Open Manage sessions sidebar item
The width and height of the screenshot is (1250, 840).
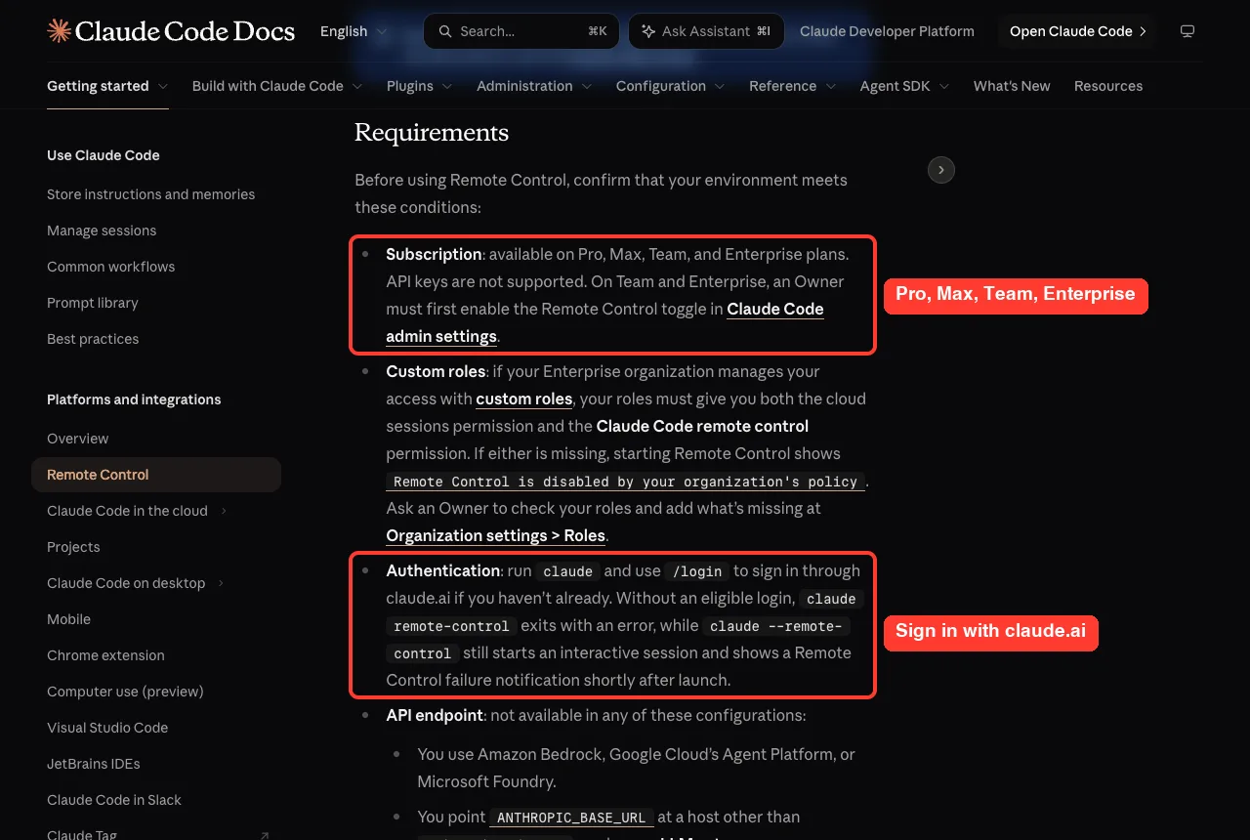[x=102, y=231]
